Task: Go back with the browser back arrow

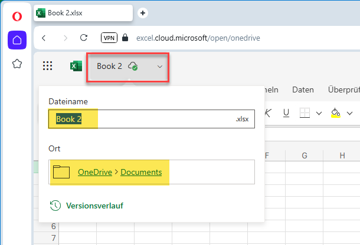Action: click(44, 38)
